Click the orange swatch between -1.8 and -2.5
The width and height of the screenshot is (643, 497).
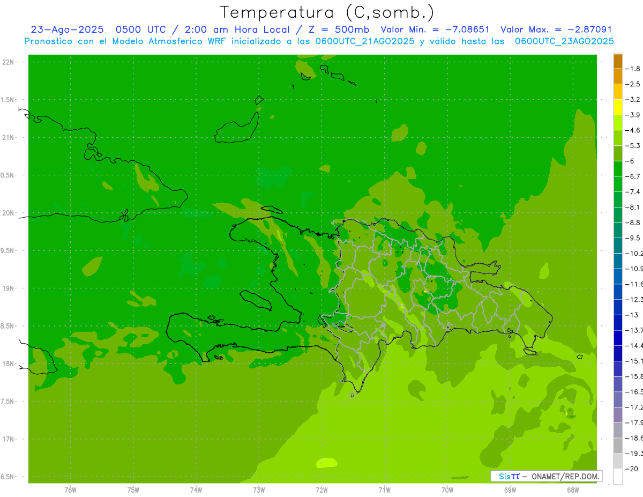618,76
